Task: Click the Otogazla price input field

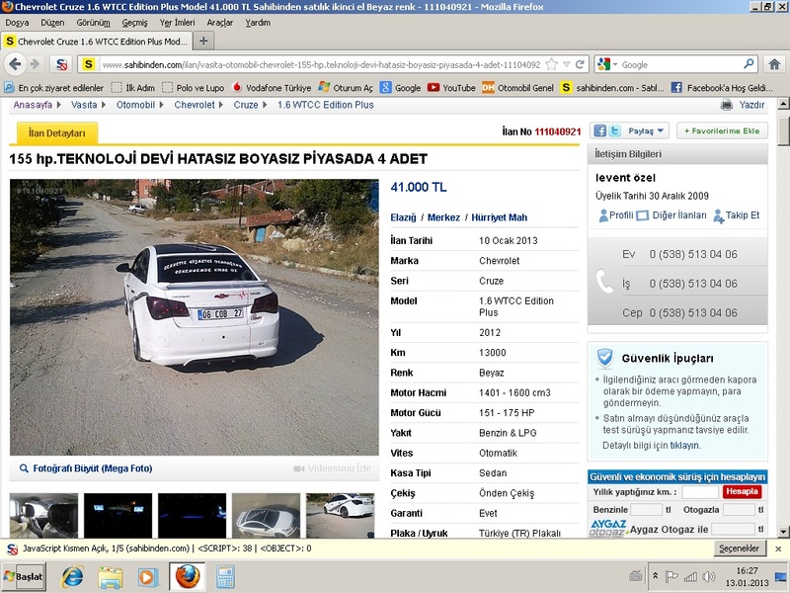Action: (x=739, y=510)
